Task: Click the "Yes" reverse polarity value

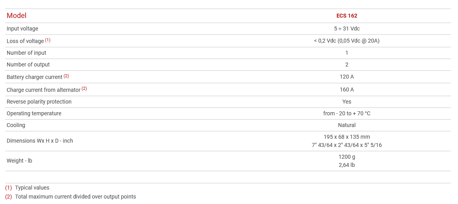Action: coord(347,102)
